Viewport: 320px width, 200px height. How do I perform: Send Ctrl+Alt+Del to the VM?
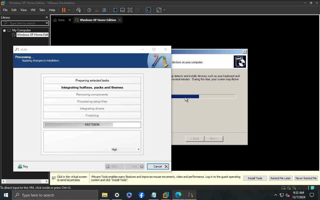tap(78, 10)
